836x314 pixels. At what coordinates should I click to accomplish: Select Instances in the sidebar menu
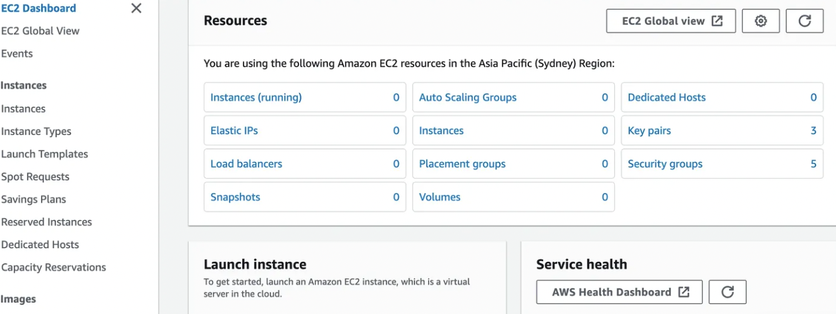[23, 108]
